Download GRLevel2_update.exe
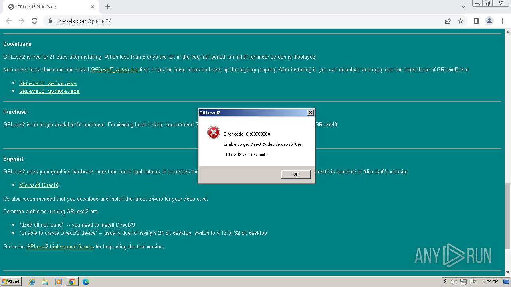 point(50,91)
